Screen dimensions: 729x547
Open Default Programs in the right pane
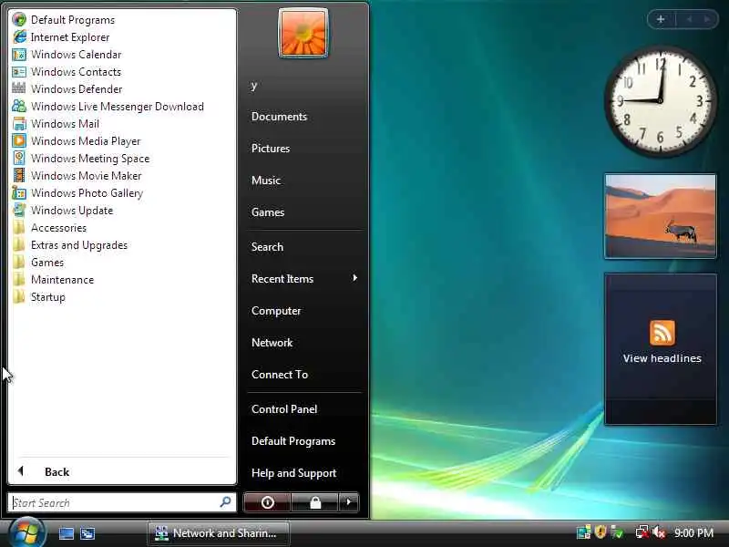click(293, 441)
